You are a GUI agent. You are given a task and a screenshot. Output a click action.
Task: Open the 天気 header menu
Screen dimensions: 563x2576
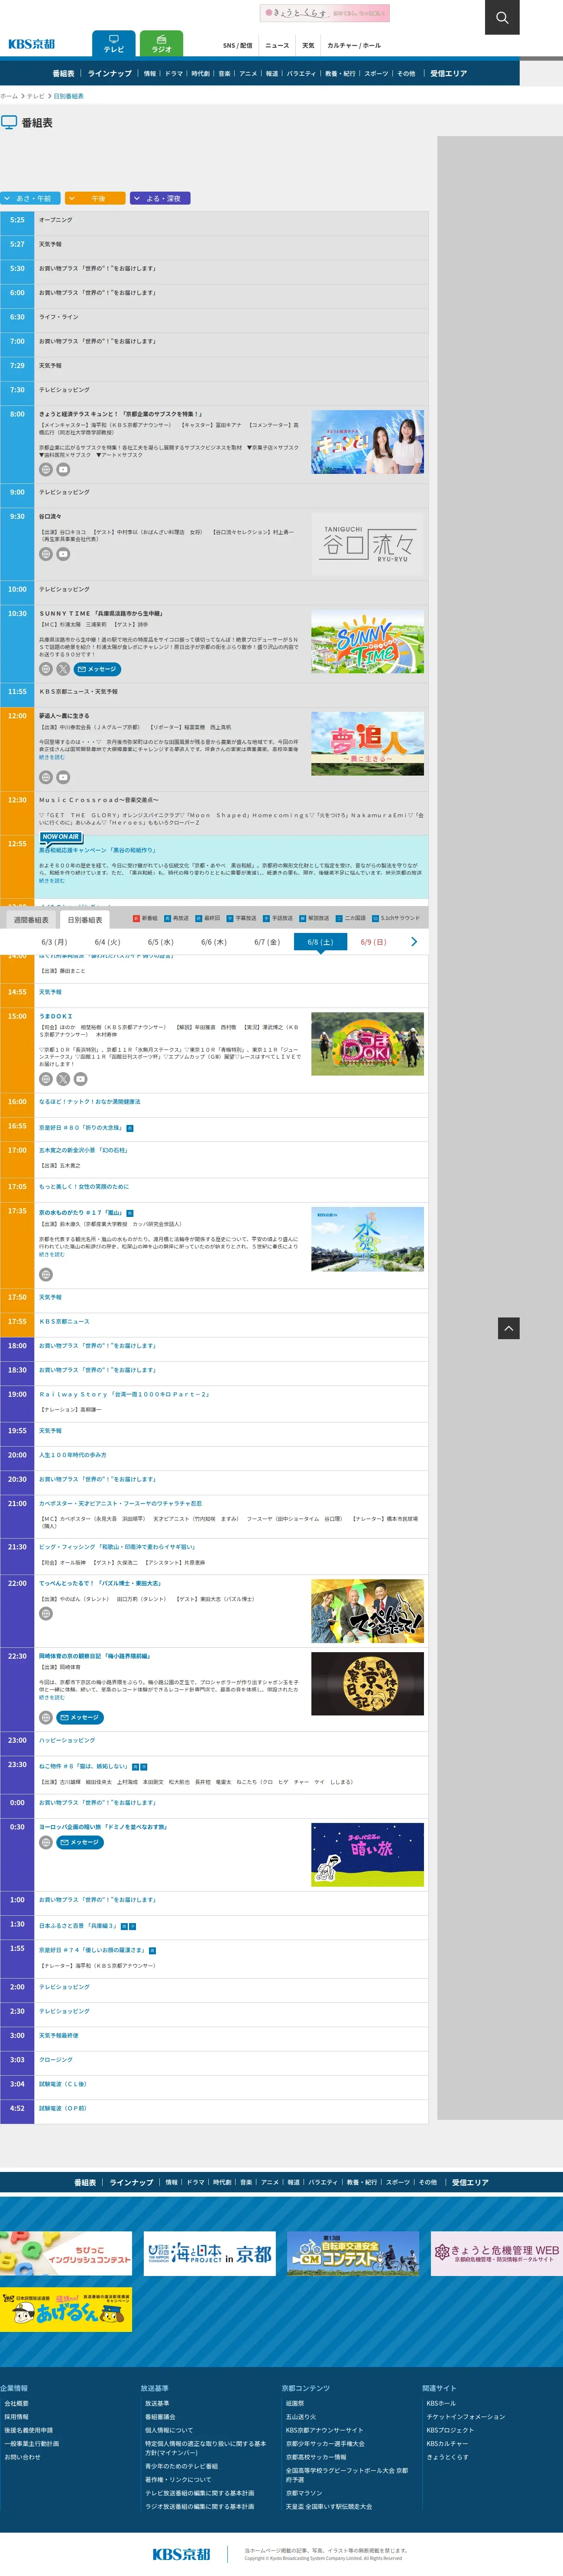tap(308, 45)
